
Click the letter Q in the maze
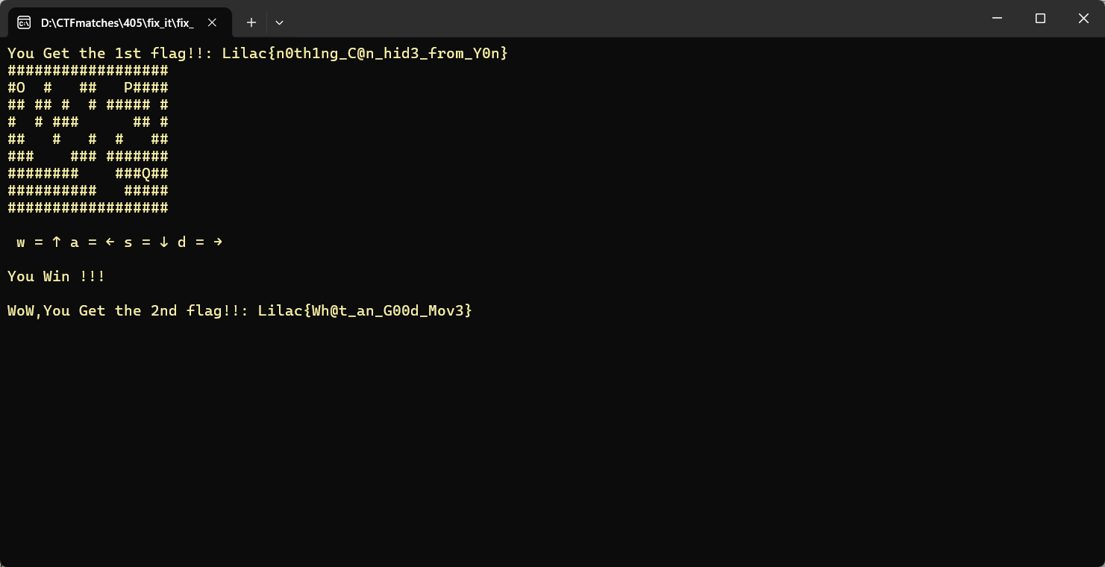pyautogui.click(x=146, y=174)
